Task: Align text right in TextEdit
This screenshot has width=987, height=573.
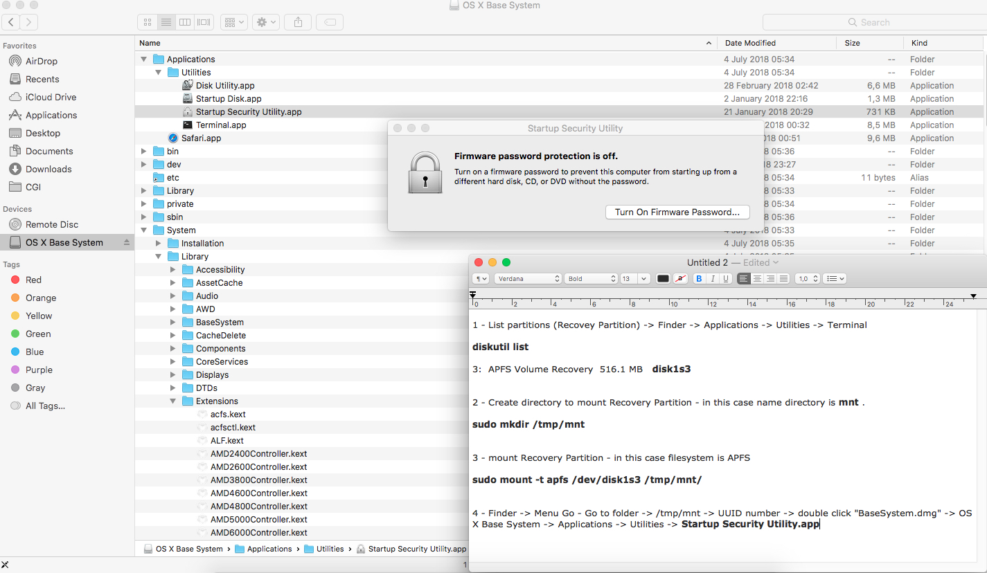Action: tap(770, 279)
